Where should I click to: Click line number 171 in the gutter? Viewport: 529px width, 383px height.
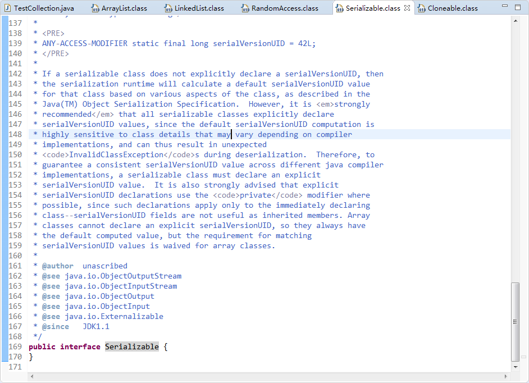click(15, 367)
